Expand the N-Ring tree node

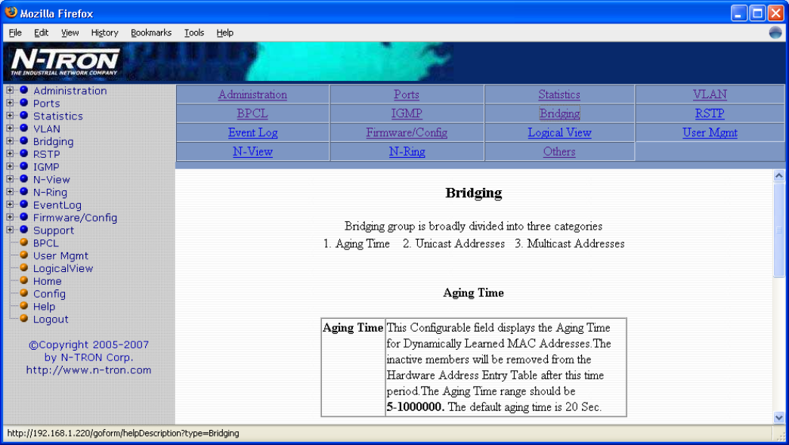tap(10, 192)
